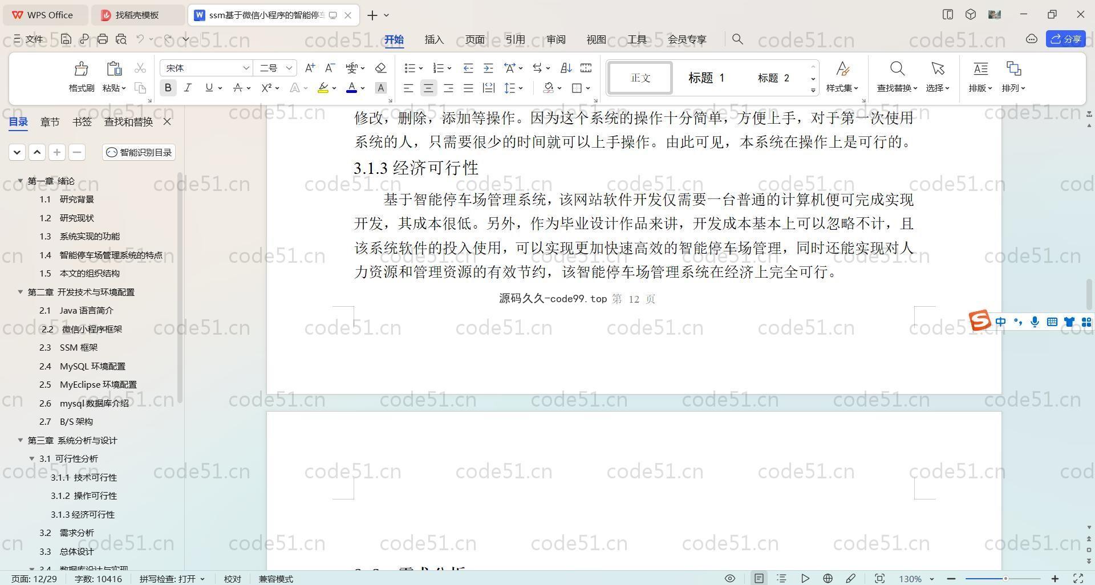Jump to outline item 3.1.3 经济可行性
This screenshot has width=1095, height=585.
pyautogui.click(x=83, y=514)
